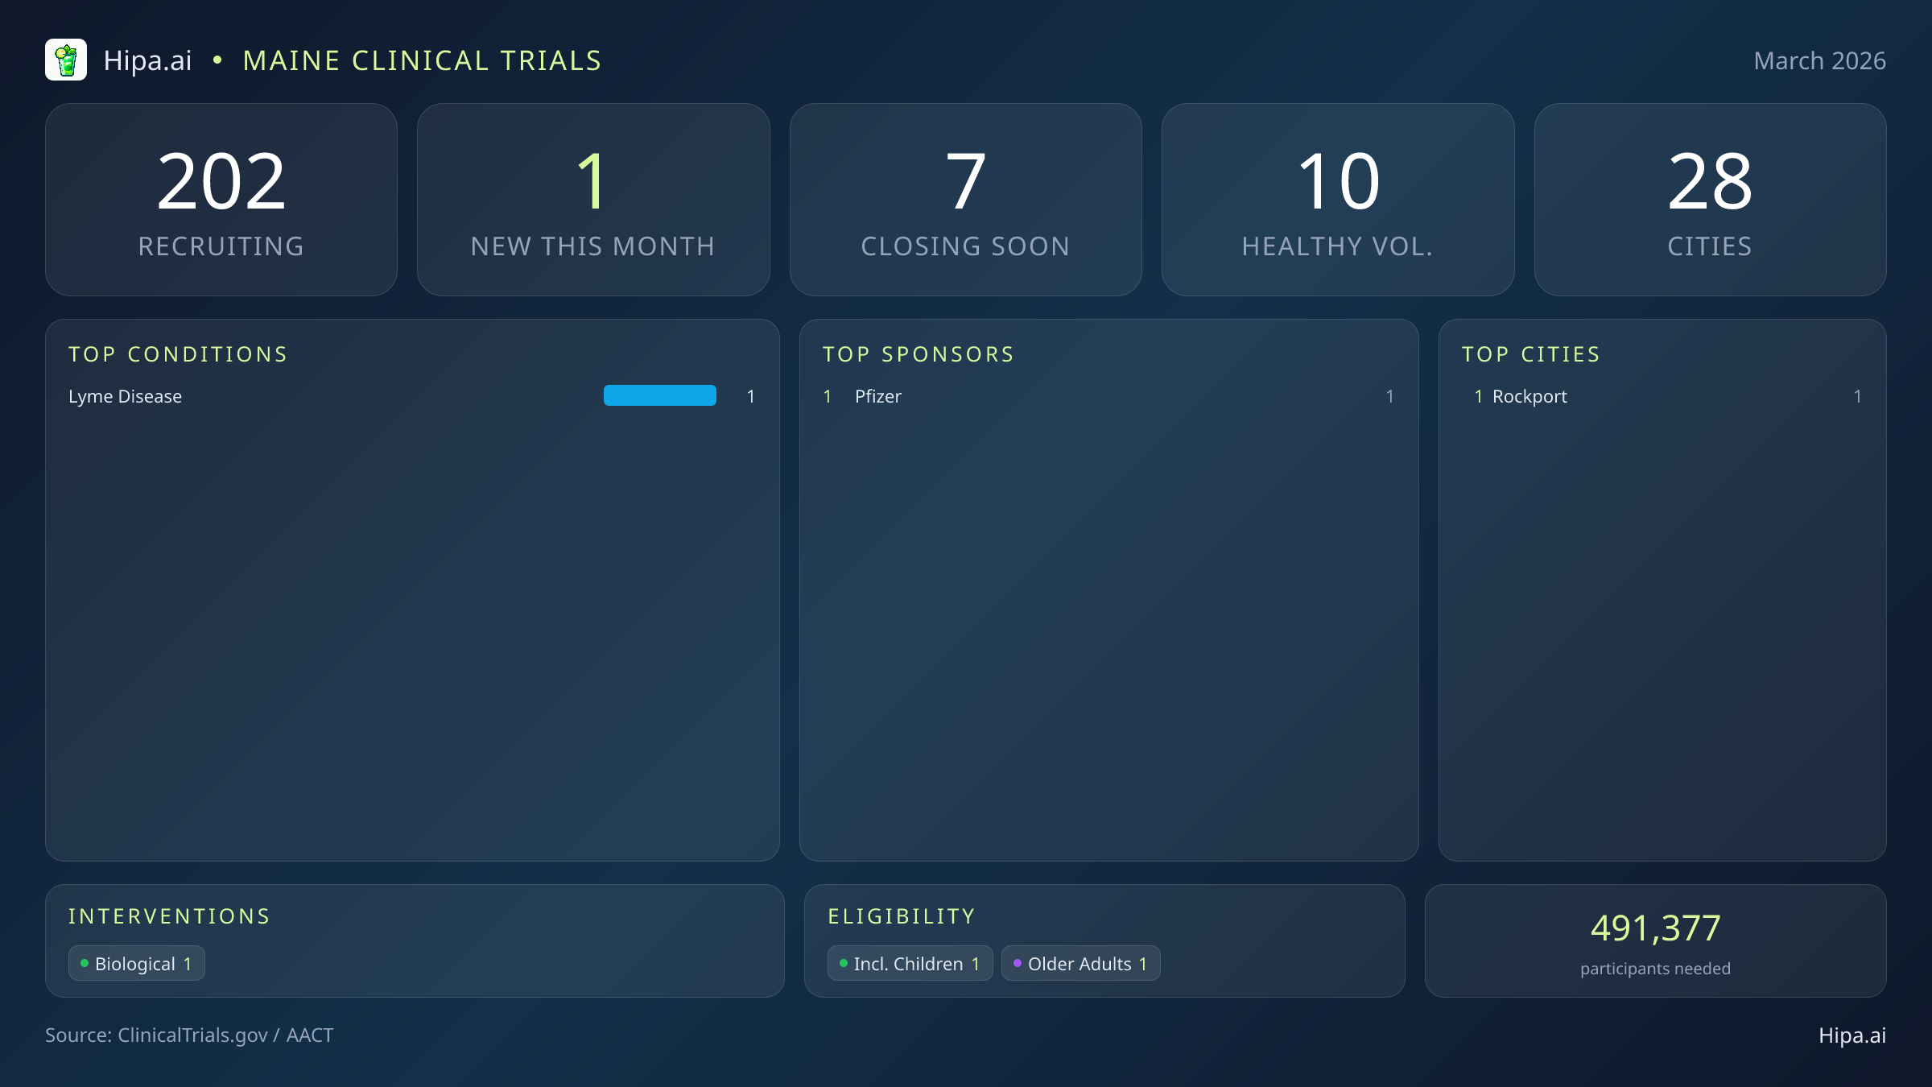The width and height of the screenshot is (1932, 1087).
Task: Click the green dot on Incl. Children chip
Action: (843, 963)
